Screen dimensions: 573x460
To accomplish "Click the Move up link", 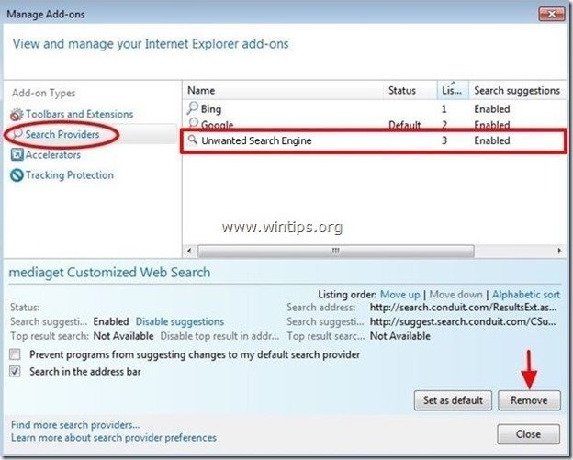I will tap(399, 295).
